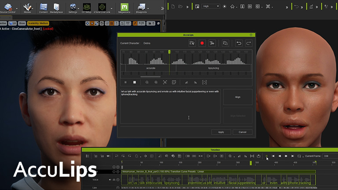Click iClone Undo arrow in top toolbar

[x=296, y=7]
